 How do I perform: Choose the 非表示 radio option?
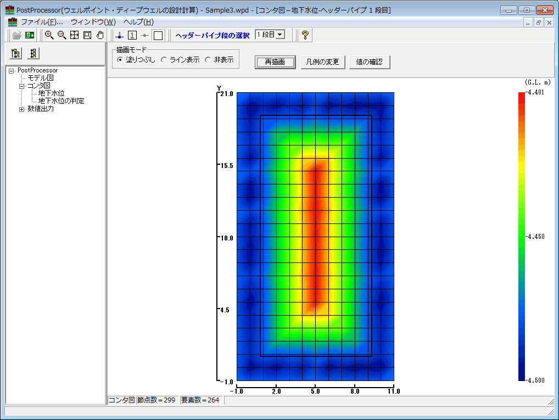(x=208, y=60)
